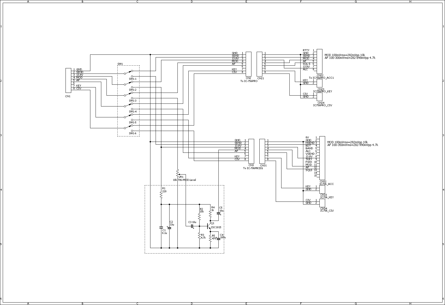Select the C1 0.1u capacitor symbol

point(161,227)
